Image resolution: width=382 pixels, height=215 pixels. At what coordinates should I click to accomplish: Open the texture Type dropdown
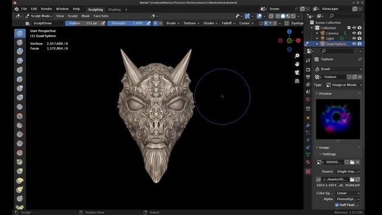[x=344, y=85]
